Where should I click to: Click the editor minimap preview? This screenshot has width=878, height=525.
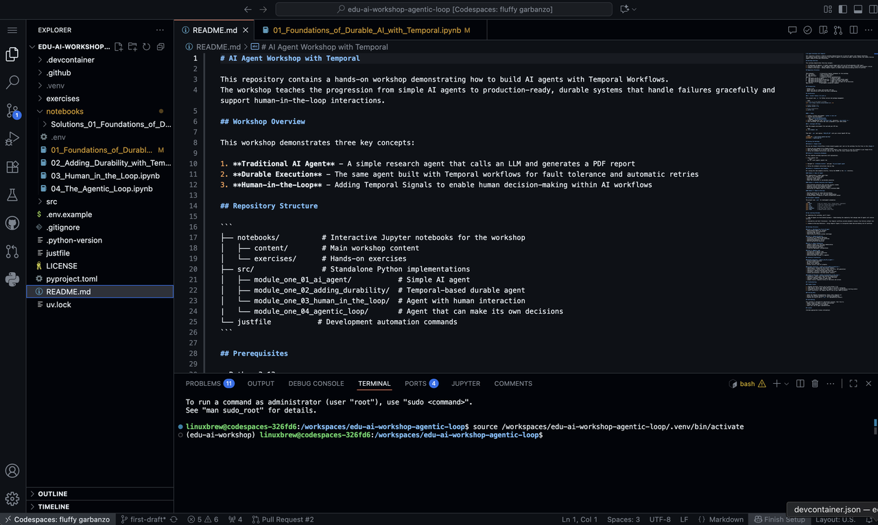(840, 182)
